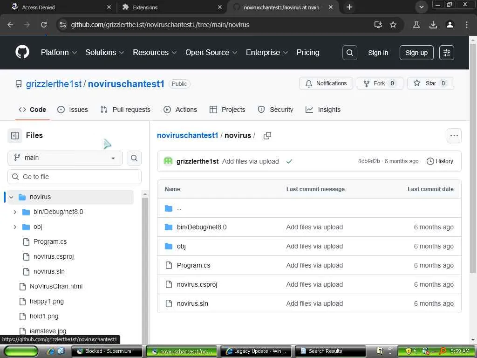The height and width of the screenshot is (358, 477).
Task: Click the Windows Start button
Action: (21, 351)
